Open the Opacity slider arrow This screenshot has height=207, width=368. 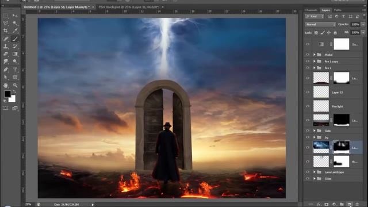click(x=363, y=24)
